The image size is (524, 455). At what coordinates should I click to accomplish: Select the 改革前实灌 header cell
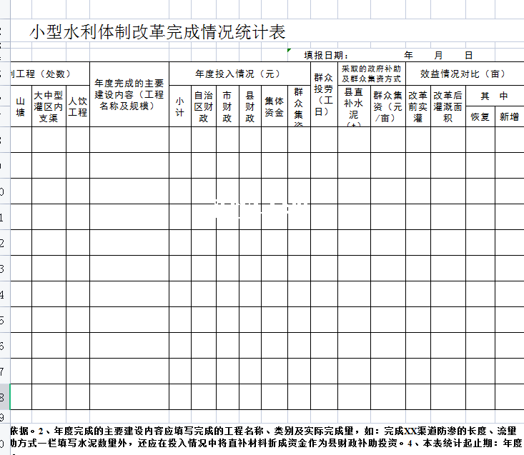(417, 107)
